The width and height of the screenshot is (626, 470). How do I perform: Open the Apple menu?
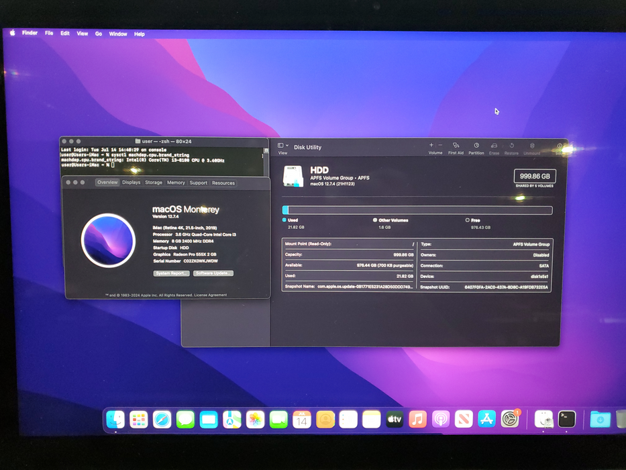click(x=12, y=33)
